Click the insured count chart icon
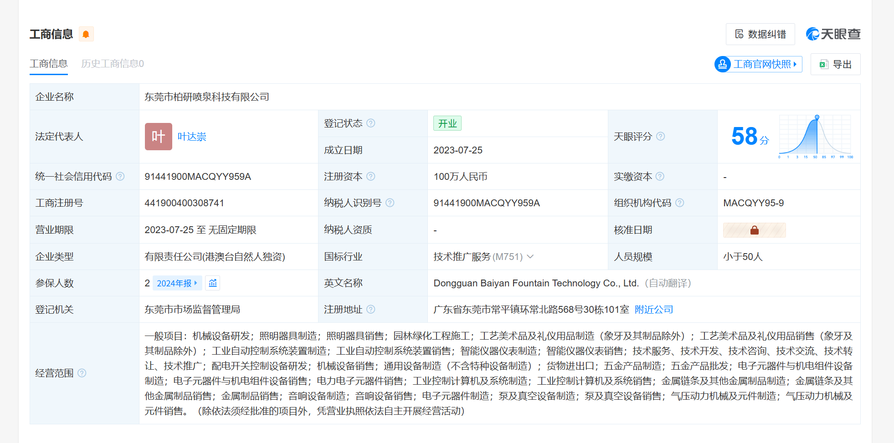This screenshot has height=443, width=894. tap(213, 283)
